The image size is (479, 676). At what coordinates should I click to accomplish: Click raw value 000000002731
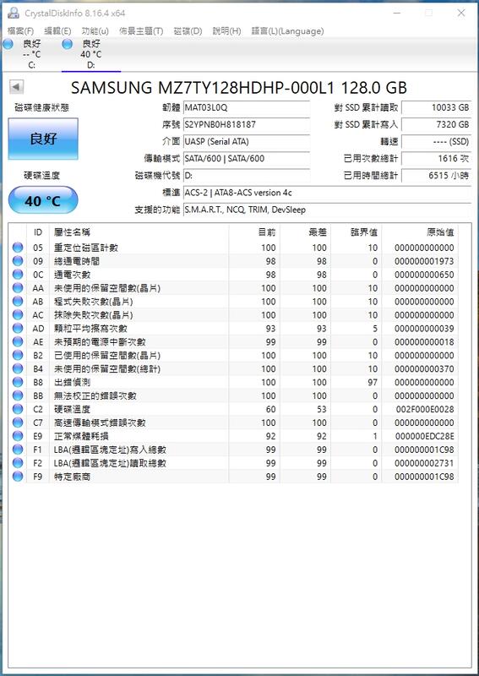tap(425, 463)
